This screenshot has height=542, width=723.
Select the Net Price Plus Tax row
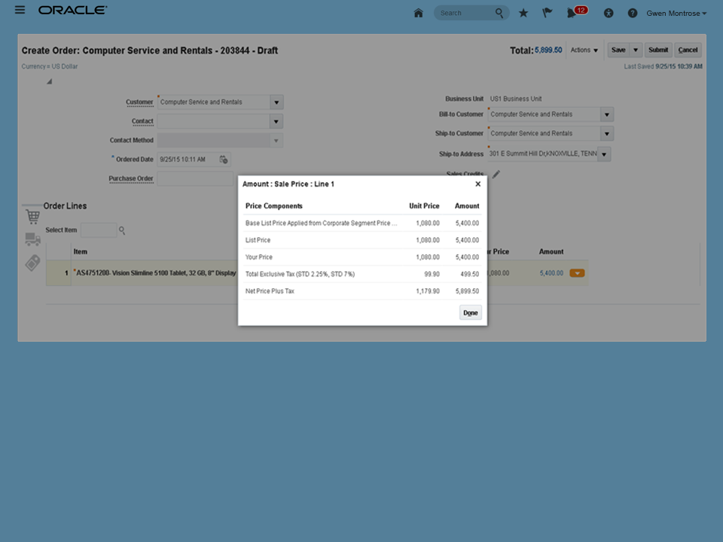tap(362, 291)
